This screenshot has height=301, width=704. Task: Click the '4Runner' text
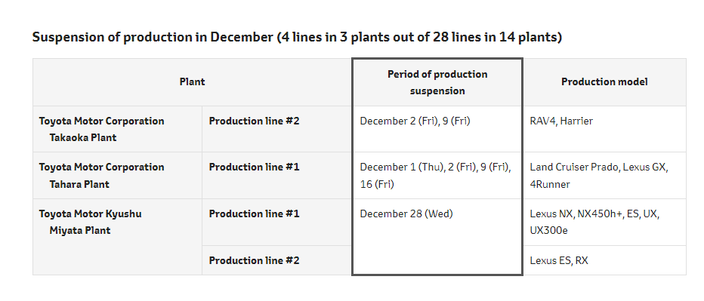click(550, 184)
